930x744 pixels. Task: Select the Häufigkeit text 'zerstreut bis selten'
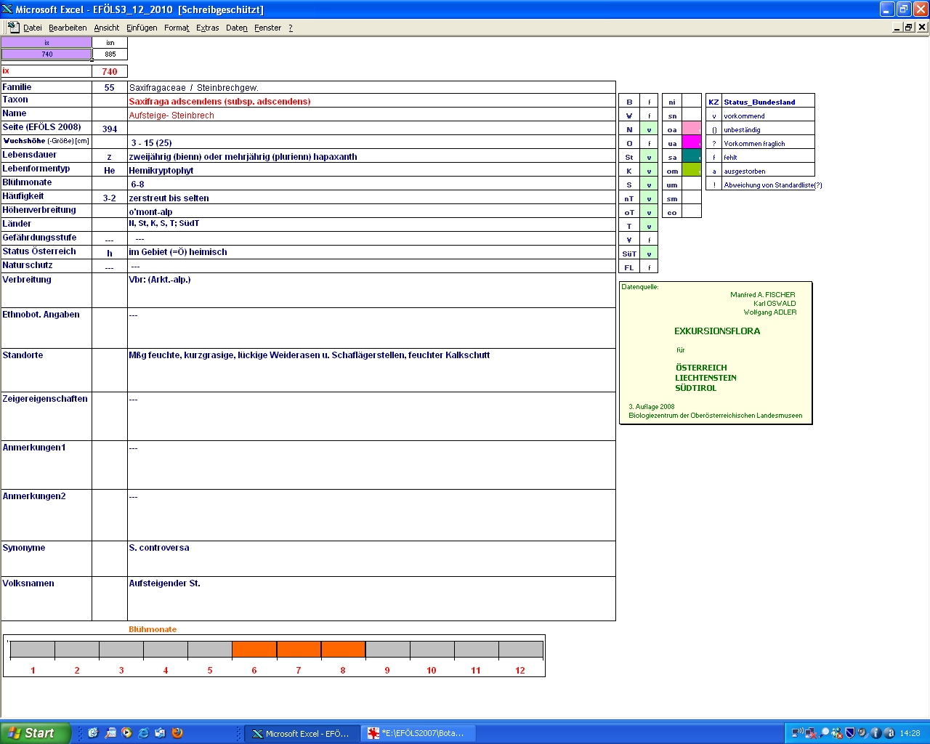click(x=169, y=198)
